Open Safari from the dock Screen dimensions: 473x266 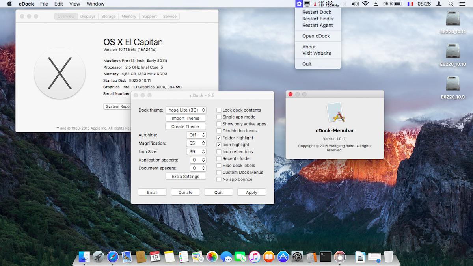point(112,257)
